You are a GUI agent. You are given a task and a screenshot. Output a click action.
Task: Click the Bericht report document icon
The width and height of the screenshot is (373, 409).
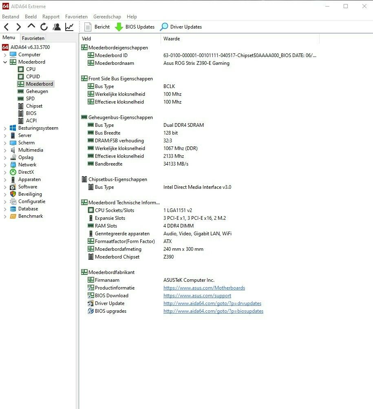tap(88, 27)
